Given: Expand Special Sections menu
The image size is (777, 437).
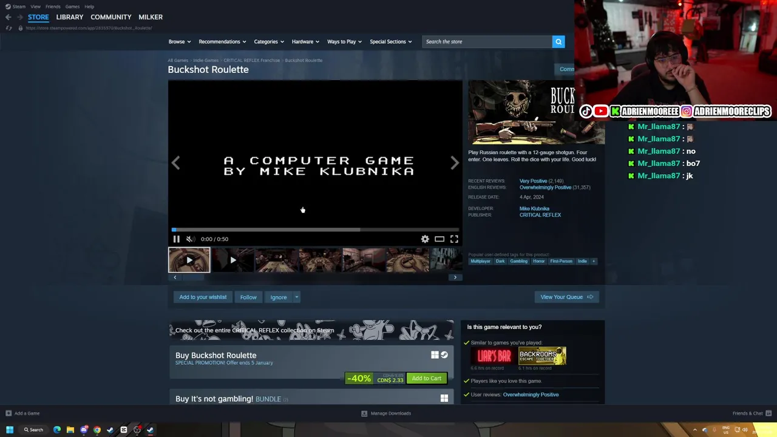Looking at the screenshot, I should click(391, 42).
